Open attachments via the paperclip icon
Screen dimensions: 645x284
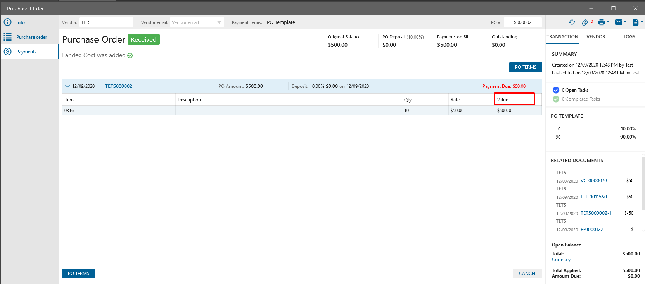585,22
